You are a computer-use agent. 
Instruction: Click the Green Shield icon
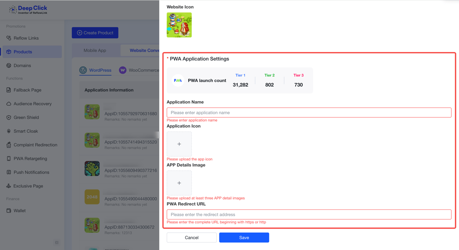pyautogui.click(x=9, y=118)
